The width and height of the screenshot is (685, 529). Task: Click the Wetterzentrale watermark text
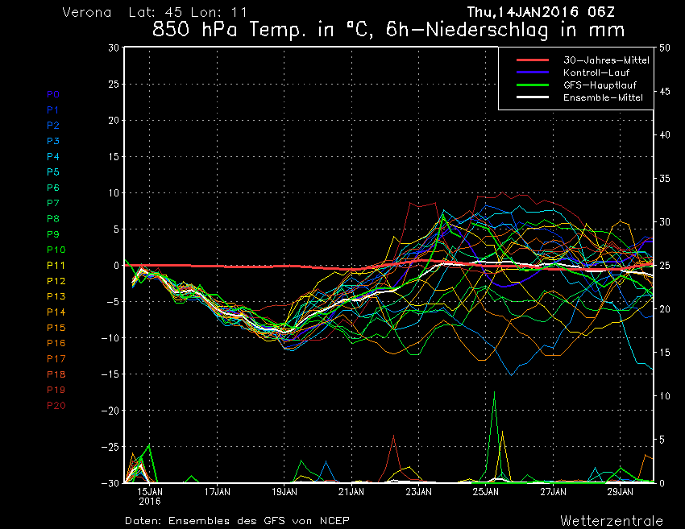(611, 520)
